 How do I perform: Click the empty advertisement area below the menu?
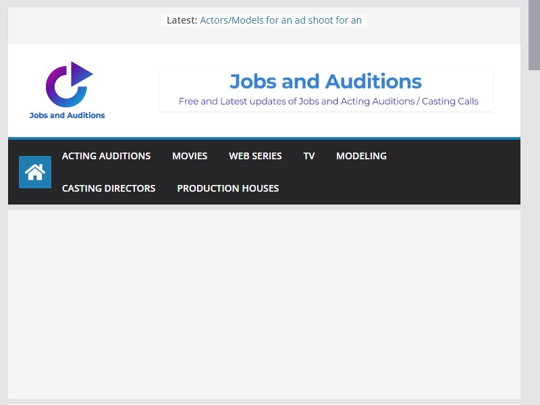(x=264, y=304)
